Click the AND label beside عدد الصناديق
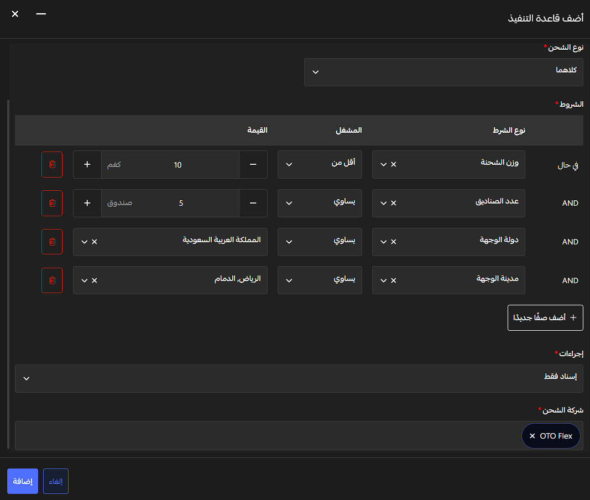Viewport: 590px width, 500px height. [570, 204]
